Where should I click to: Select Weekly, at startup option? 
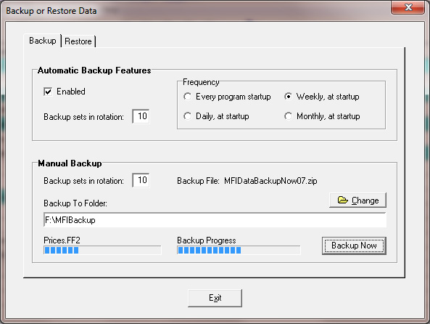[x=288, y=97]
